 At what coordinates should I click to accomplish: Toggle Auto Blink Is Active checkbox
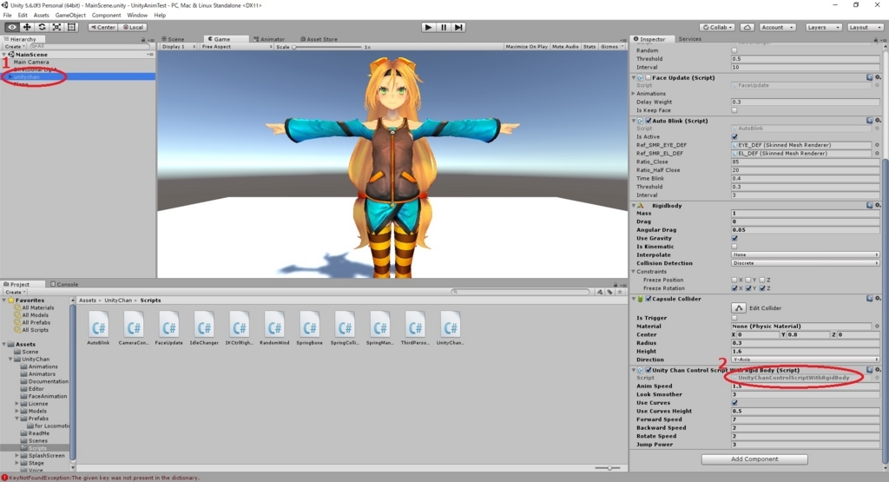pyautogui.click(x=734, y=136)
